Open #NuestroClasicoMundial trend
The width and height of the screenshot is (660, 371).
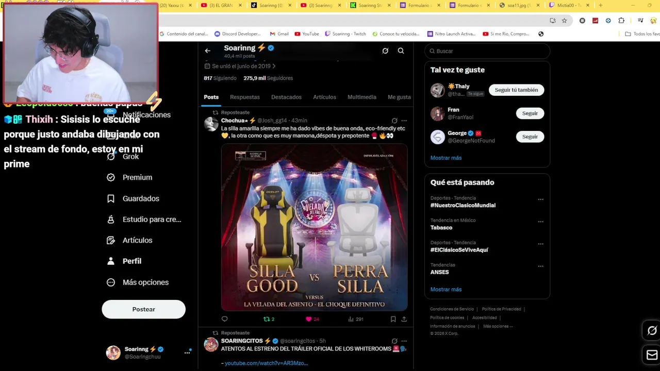click(x=463, y=205)
